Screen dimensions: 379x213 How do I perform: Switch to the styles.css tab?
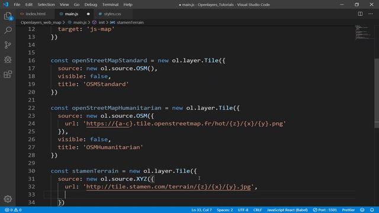pyautogui.click(x=113, y=14)
